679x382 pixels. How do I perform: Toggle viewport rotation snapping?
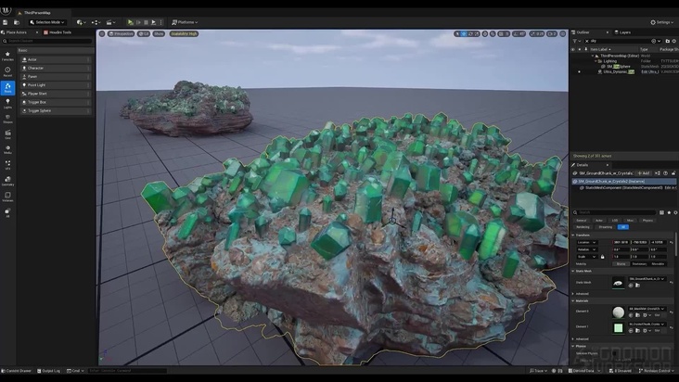pos(516,33)
